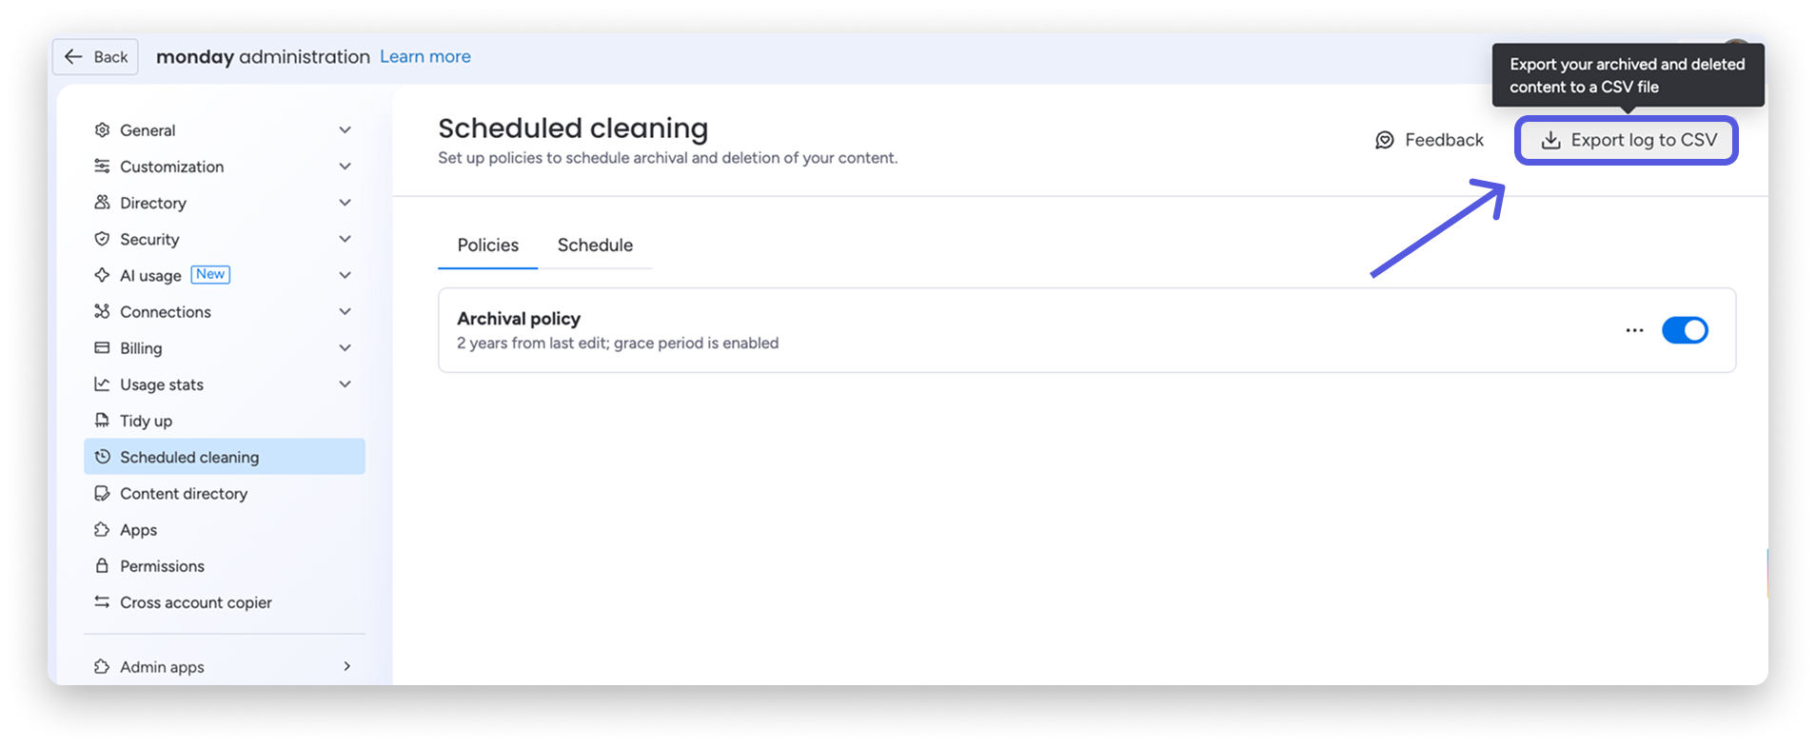Disable the Archival policy toggle
Screen dimensions: 1816x747
(1685, 330)
